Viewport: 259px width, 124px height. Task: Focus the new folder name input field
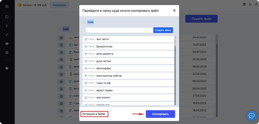(119, 30)
